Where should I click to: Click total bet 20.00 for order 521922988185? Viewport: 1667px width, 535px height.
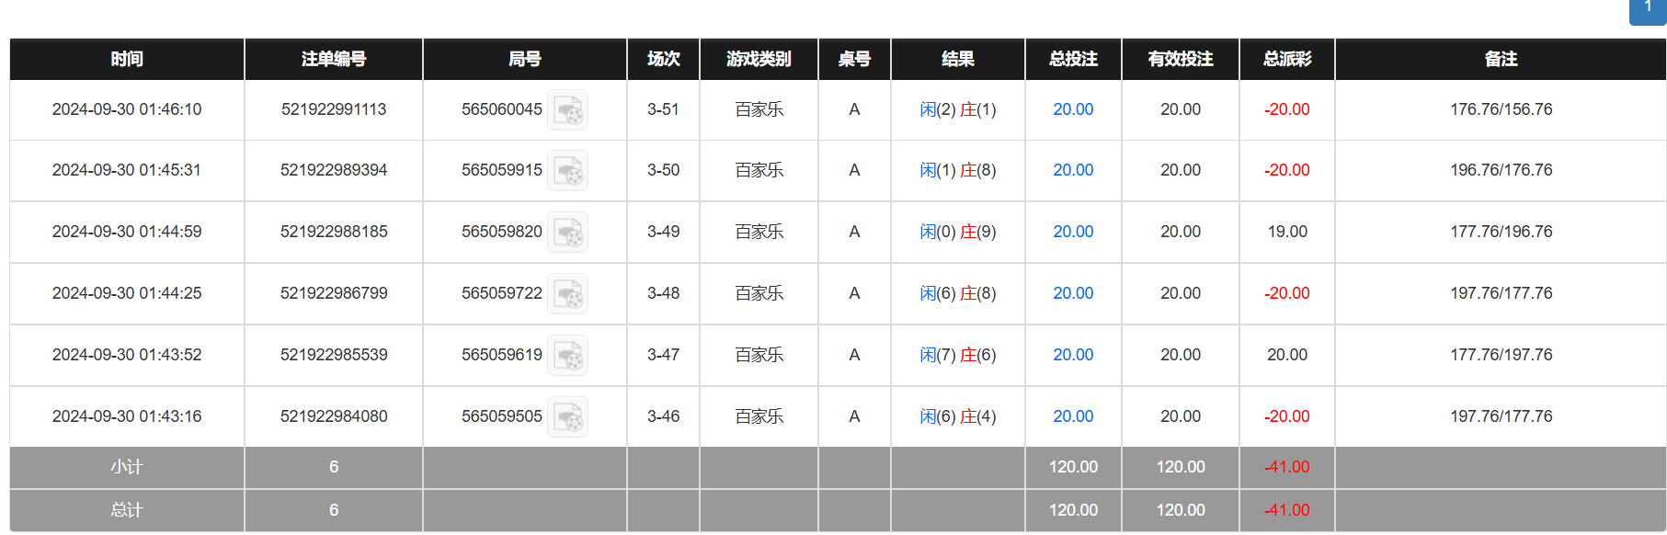(x=1073, y=232)
